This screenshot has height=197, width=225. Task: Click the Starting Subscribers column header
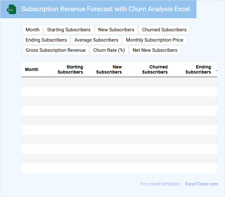70,69
